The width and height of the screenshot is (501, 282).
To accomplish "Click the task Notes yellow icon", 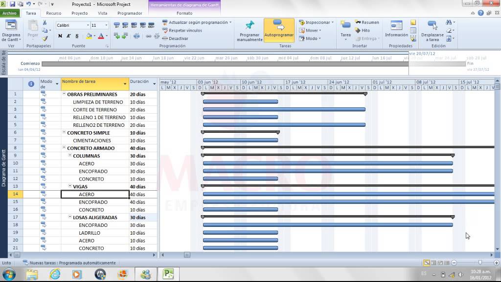I will tap(413, 22).
